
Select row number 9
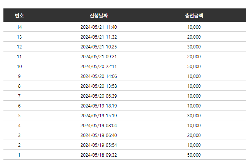click(x=19, y=76)
